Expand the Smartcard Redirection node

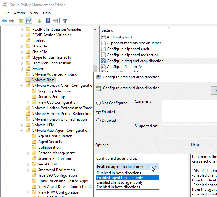tap(28, 170)
